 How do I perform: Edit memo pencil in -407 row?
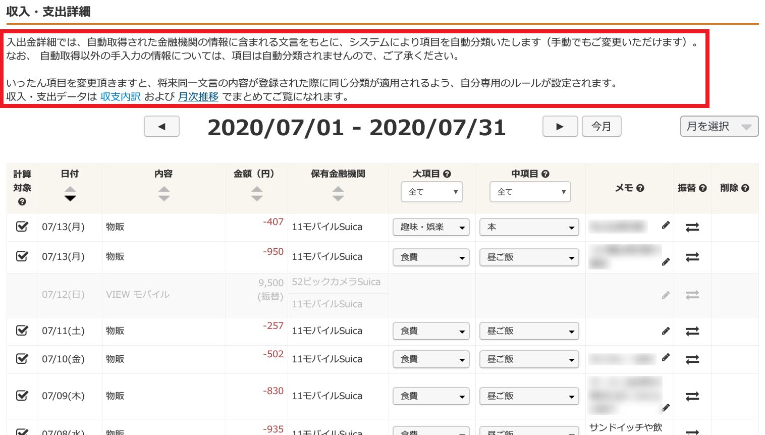pyautogui.click(x=666, y=225)
